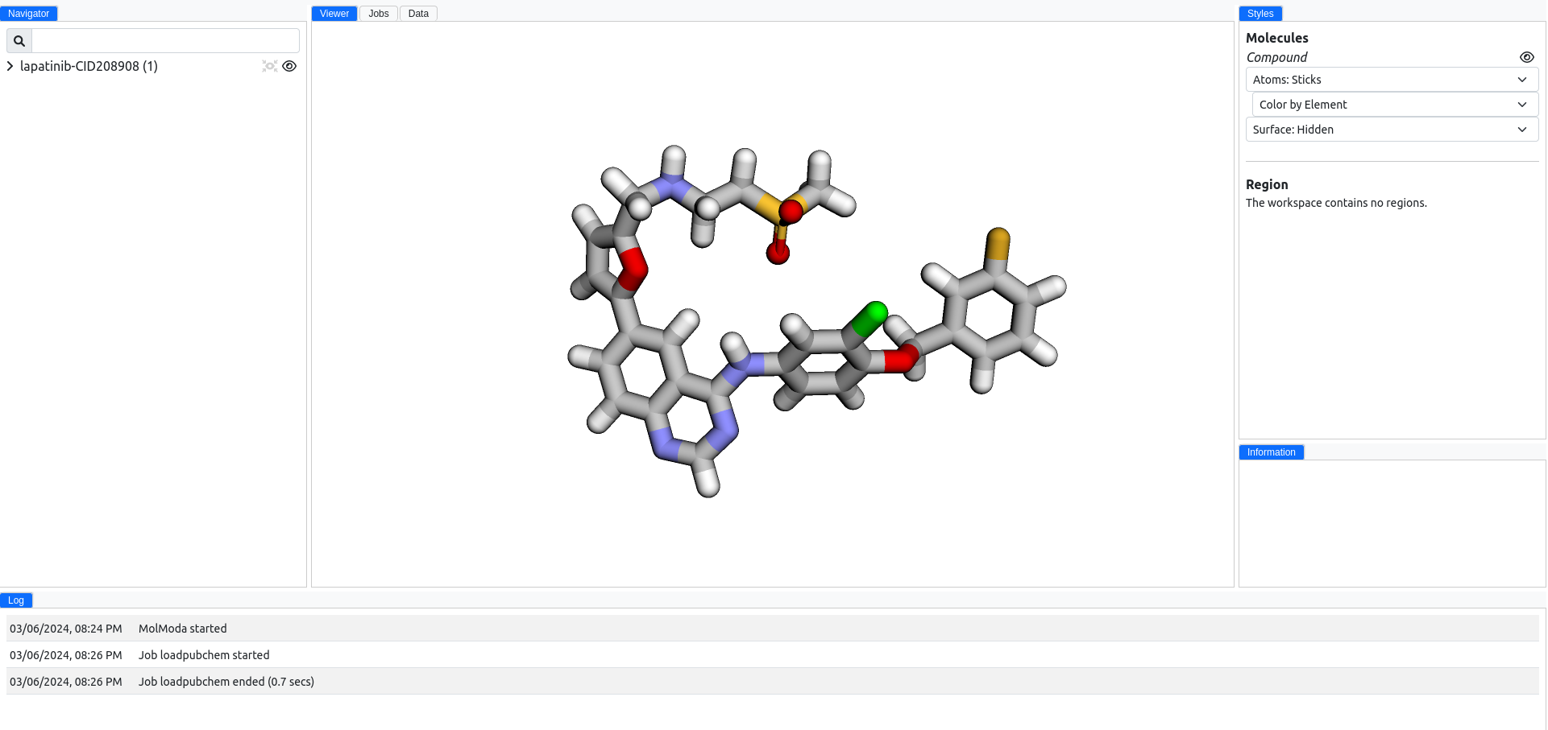1548x730 pixels.
Task: Select the Viewer tab
Action: (334, 13)
